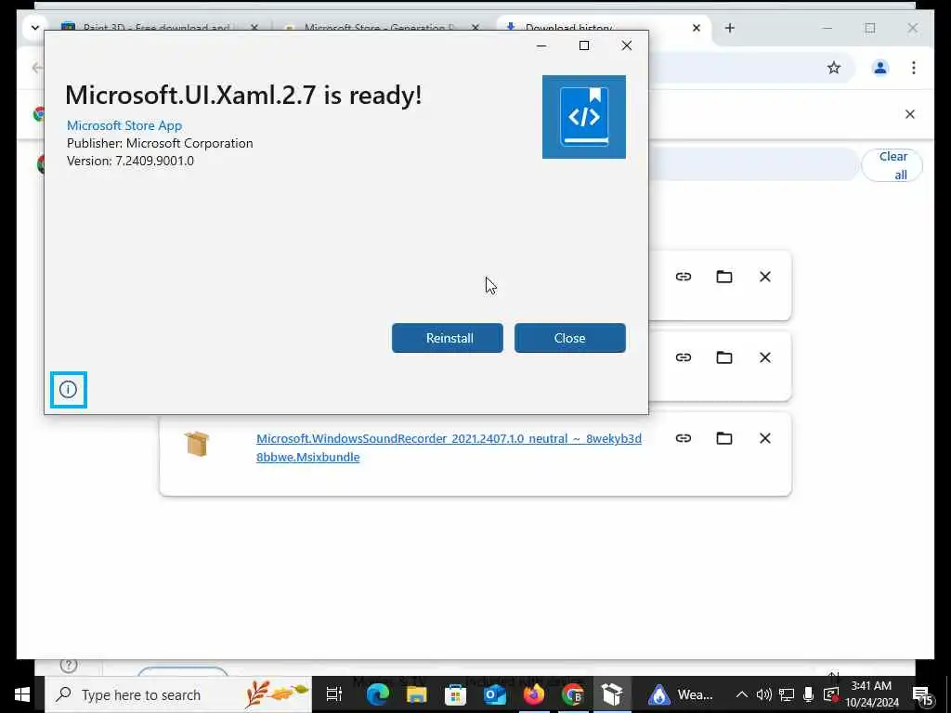Open the Microsoft Store App link
The image size is (951, 713).
coord(124,125)
